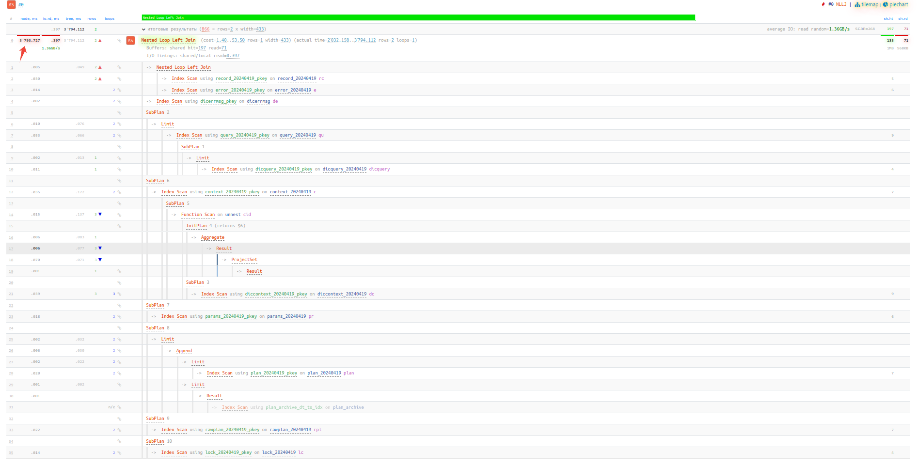
Task: Click the green Nested Loop Left Join timeline bar
Action: click(x=418, y=17)
